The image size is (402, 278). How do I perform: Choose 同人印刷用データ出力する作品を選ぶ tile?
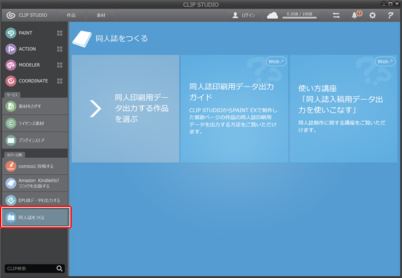click(125, 109)
